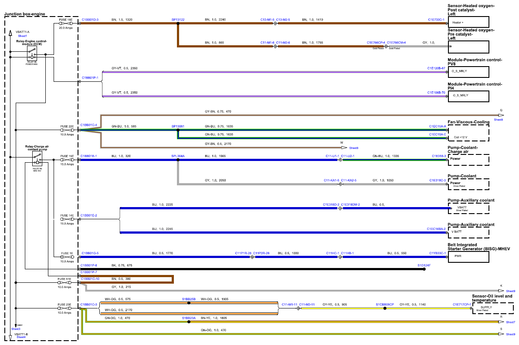
Task: Click the PWR box of the BISG-MHEV
Action: coord(468,257)
